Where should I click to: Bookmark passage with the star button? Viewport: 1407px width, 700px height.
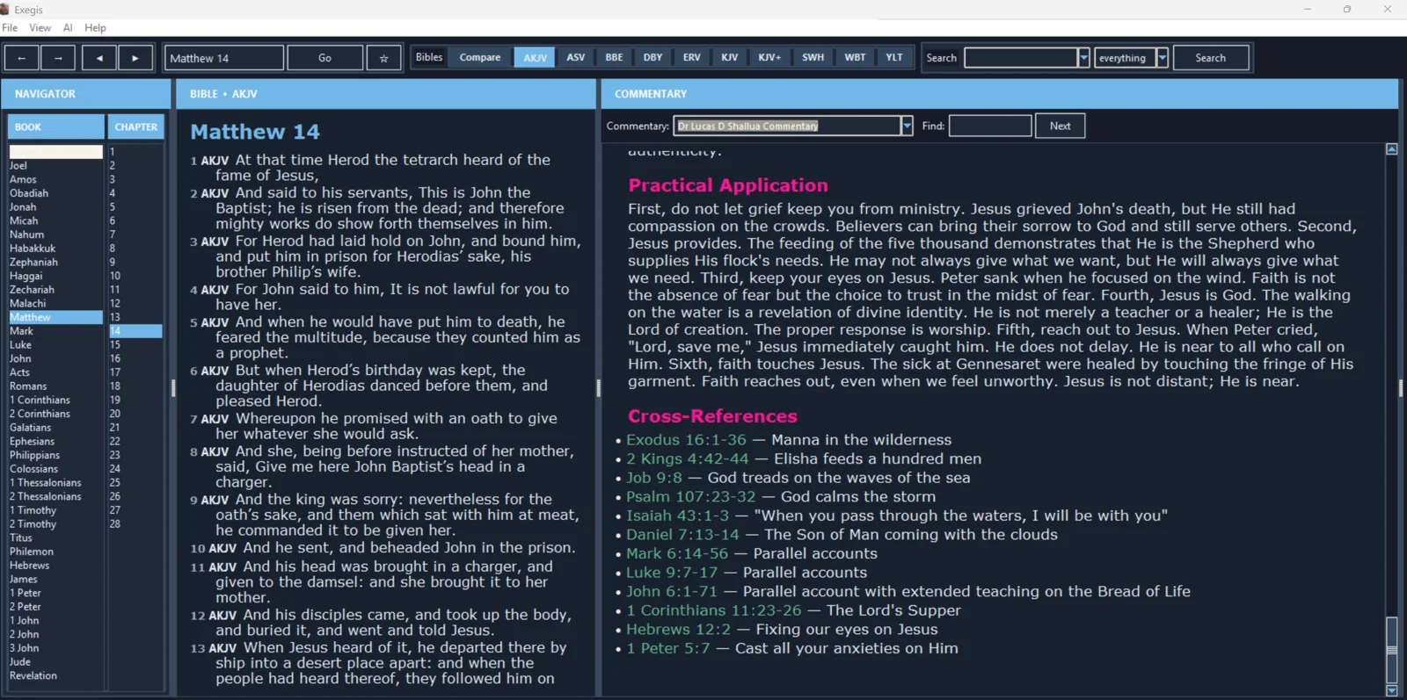coord(383,58)
